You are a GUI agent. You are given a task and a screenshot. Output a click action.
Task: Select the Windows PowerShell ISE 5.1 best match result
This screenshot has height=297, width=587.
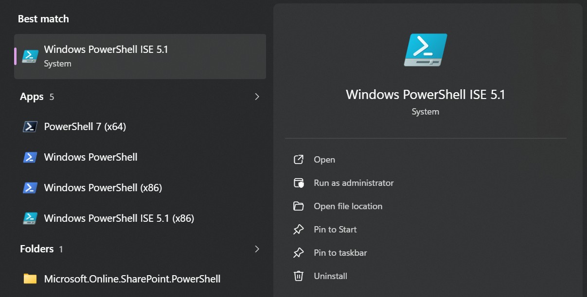tap(140, 56)
